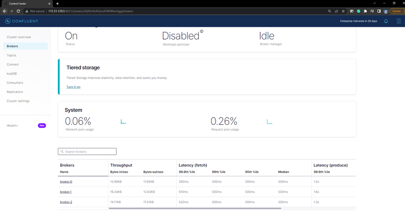This screenshot has width=405, height=211.
Task: Close the Control Center tab
Action: [x=49, y=3]
